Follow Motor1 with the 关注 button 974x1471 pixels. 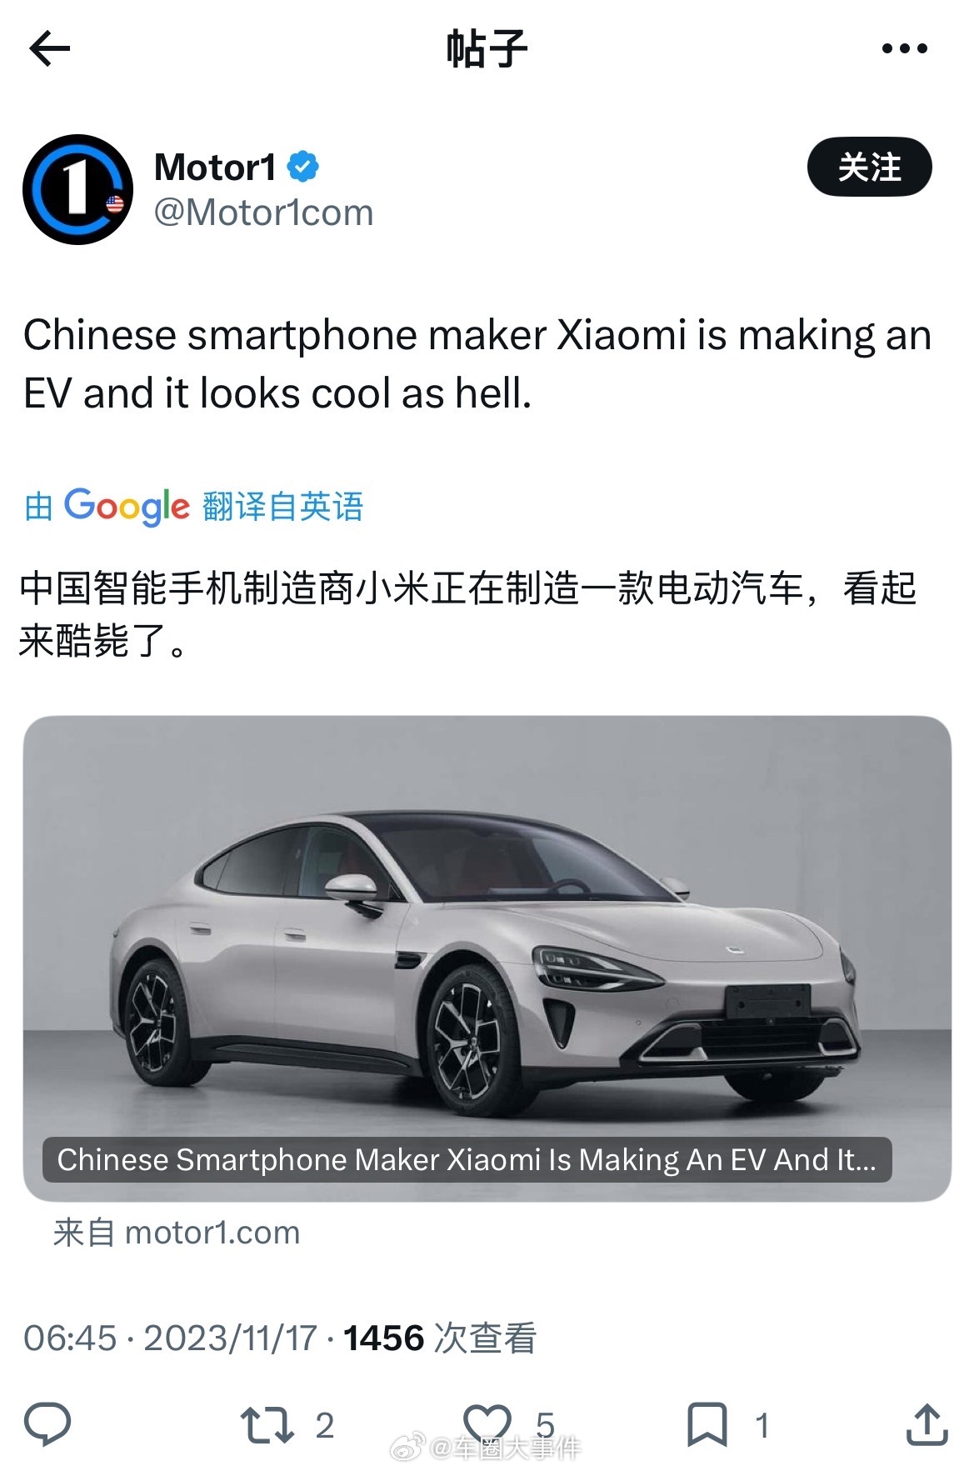pyautogui.click(x=869, y=167)
